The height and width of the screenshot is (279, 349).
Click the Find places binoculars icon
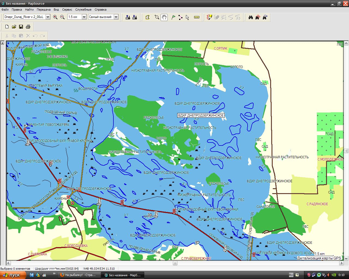(251, 17)
